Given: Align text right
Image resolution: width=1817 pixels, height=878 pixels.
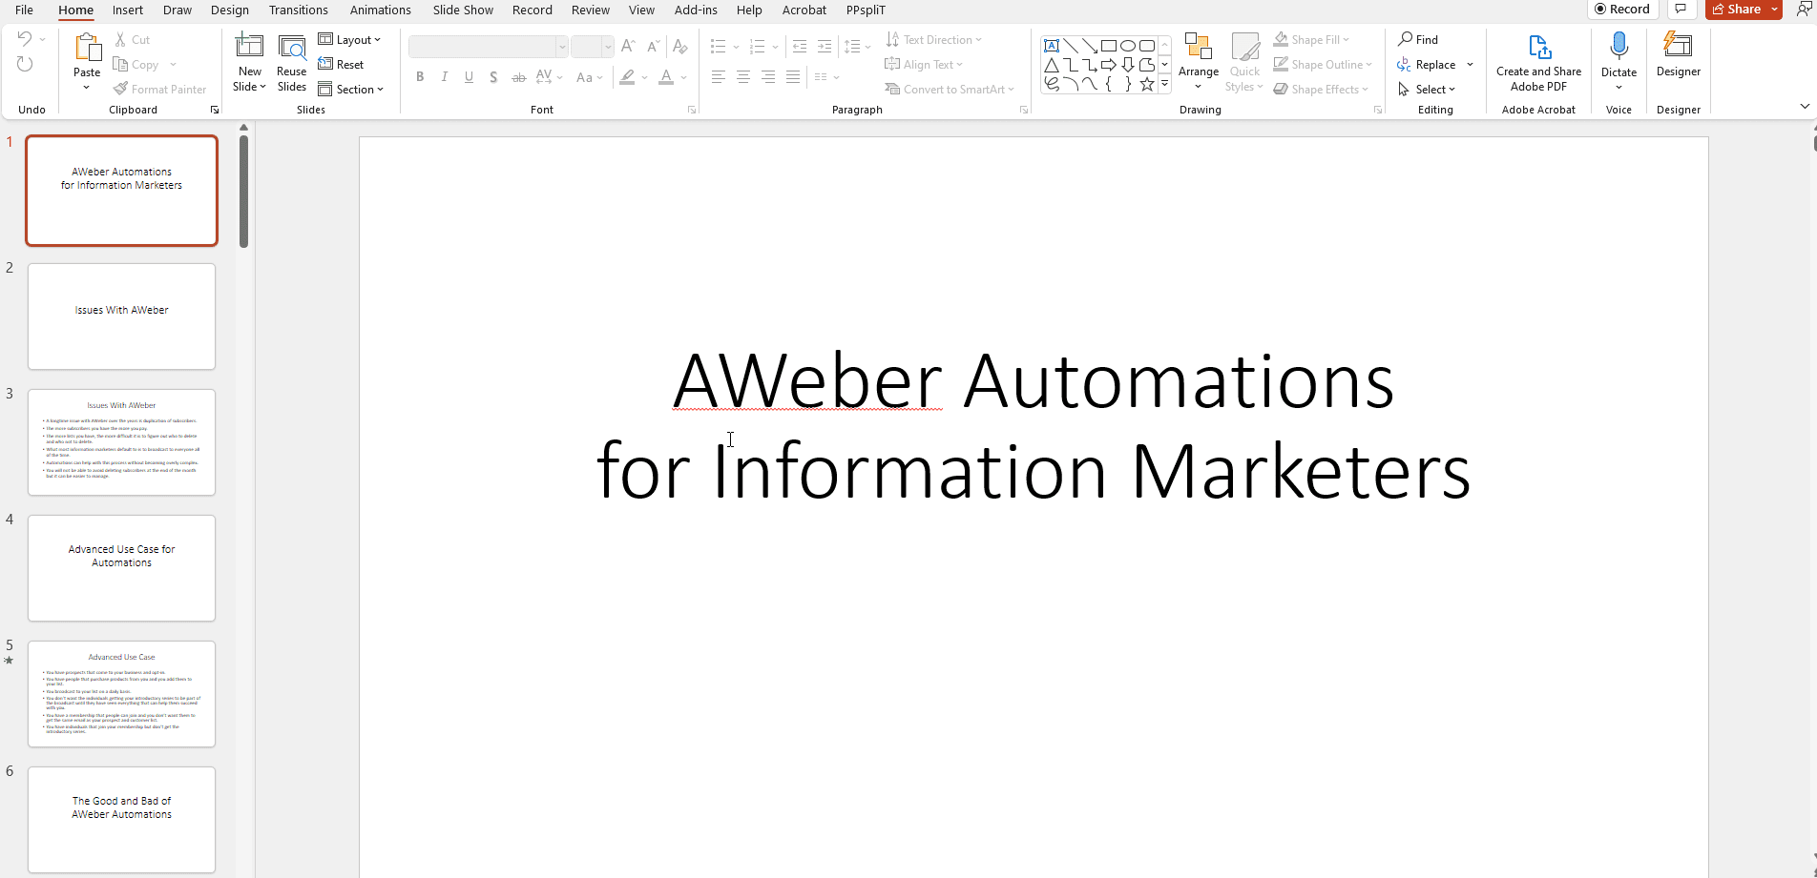Looking at the screenshot, I should tap(768, 77).
